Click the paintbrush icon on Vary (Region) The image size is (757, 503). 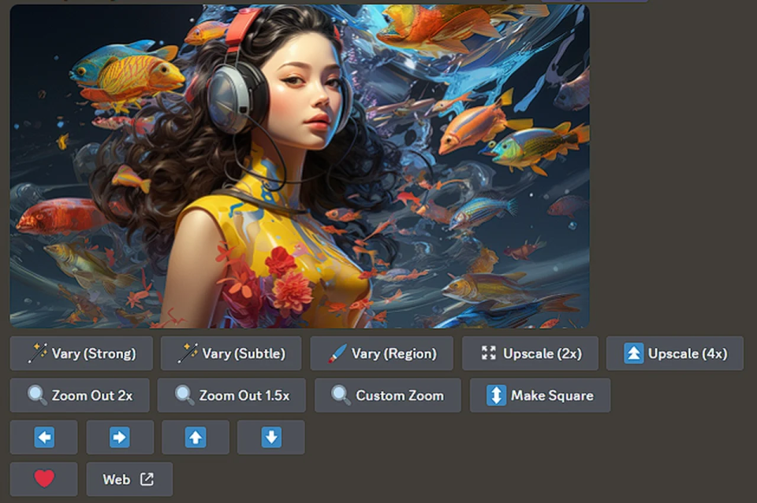338,353
